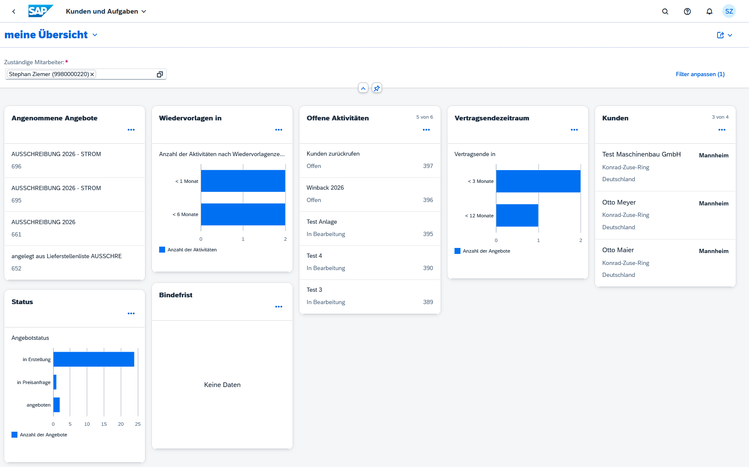Screen dimensions: 749x467
Task: Expand the Kunden und Aufgaben title dropdown
Action: click(x=144, y=11)
